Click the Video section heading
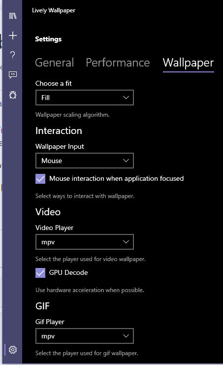The height and width of the screenshot is (365, 223). coord(48,212)
